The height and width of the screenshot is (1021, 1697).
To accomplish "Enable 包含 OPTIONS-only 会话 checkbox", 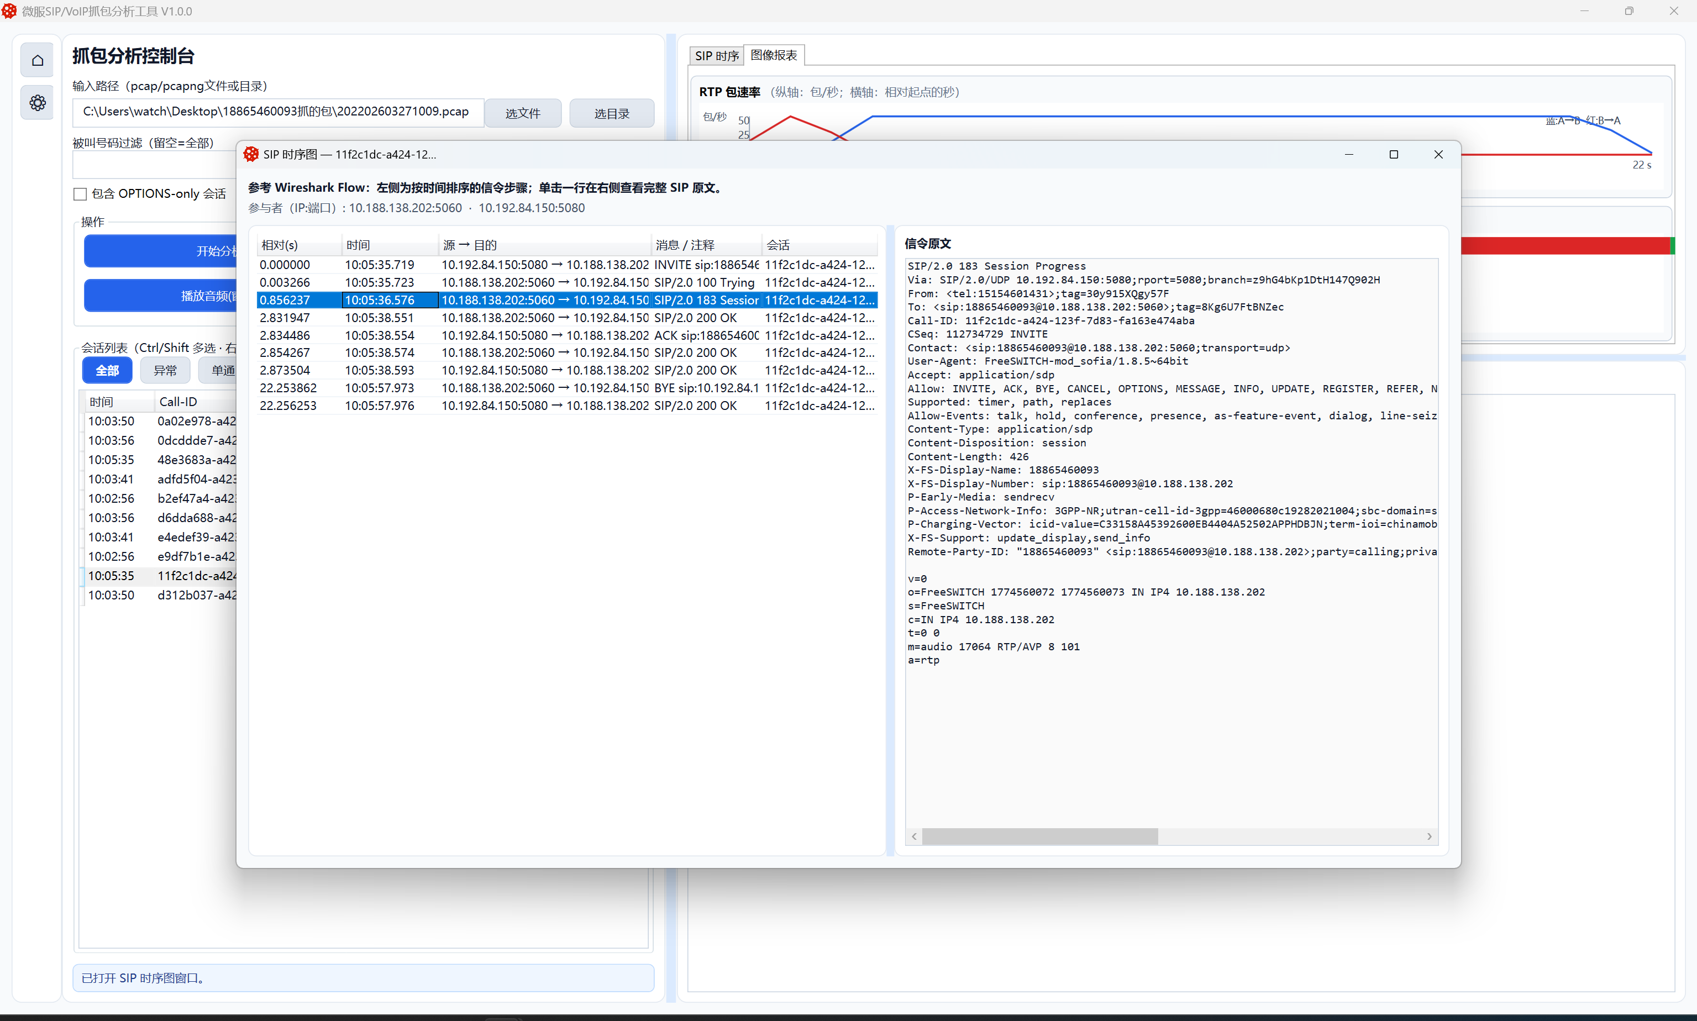I will point(81,194).
